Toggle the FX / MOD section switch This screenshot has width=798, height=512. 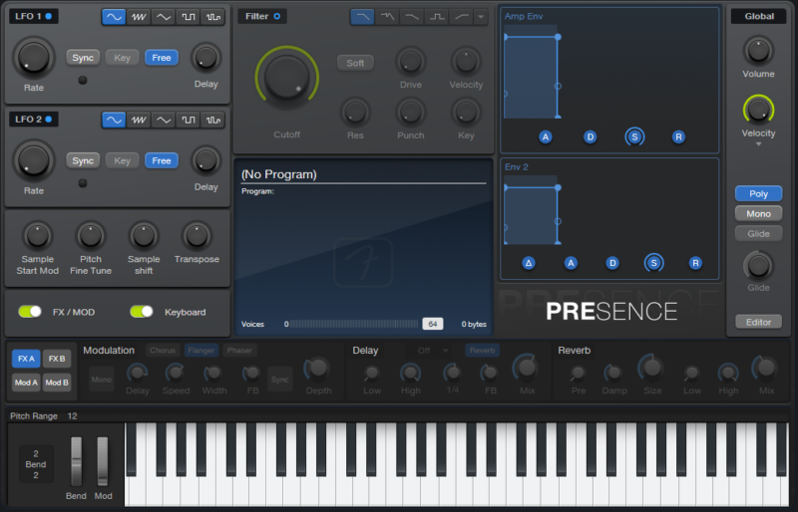coord(30,312)
